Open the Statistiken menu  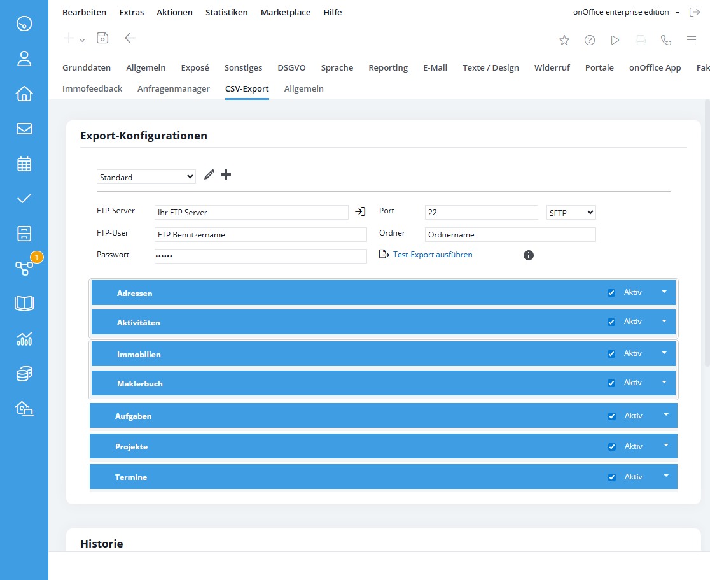pos(226,12)
